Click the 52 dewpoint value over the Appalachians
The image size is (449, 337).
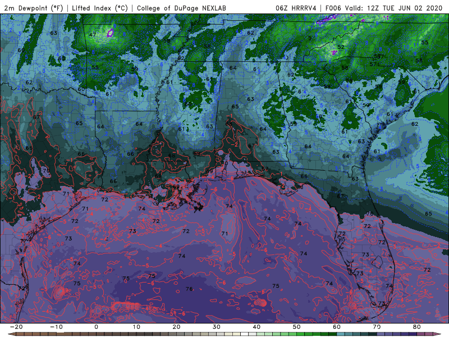[x=341, y=47]
